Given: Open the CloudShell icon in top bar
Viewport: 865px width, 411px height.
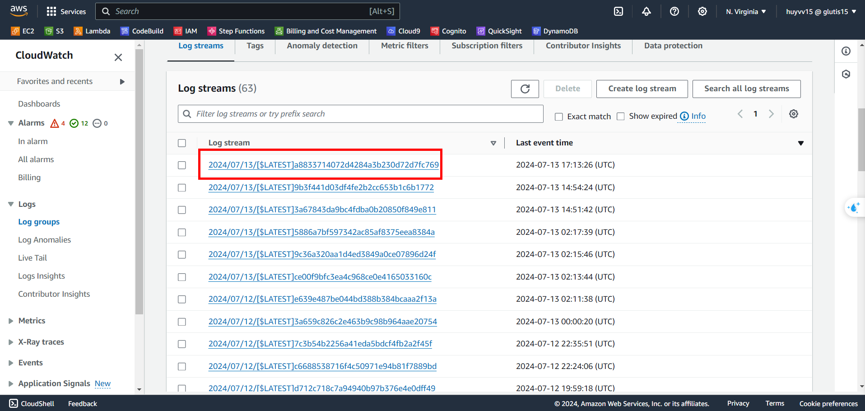Looking at the screenshot, I should (x=619, y=11).
